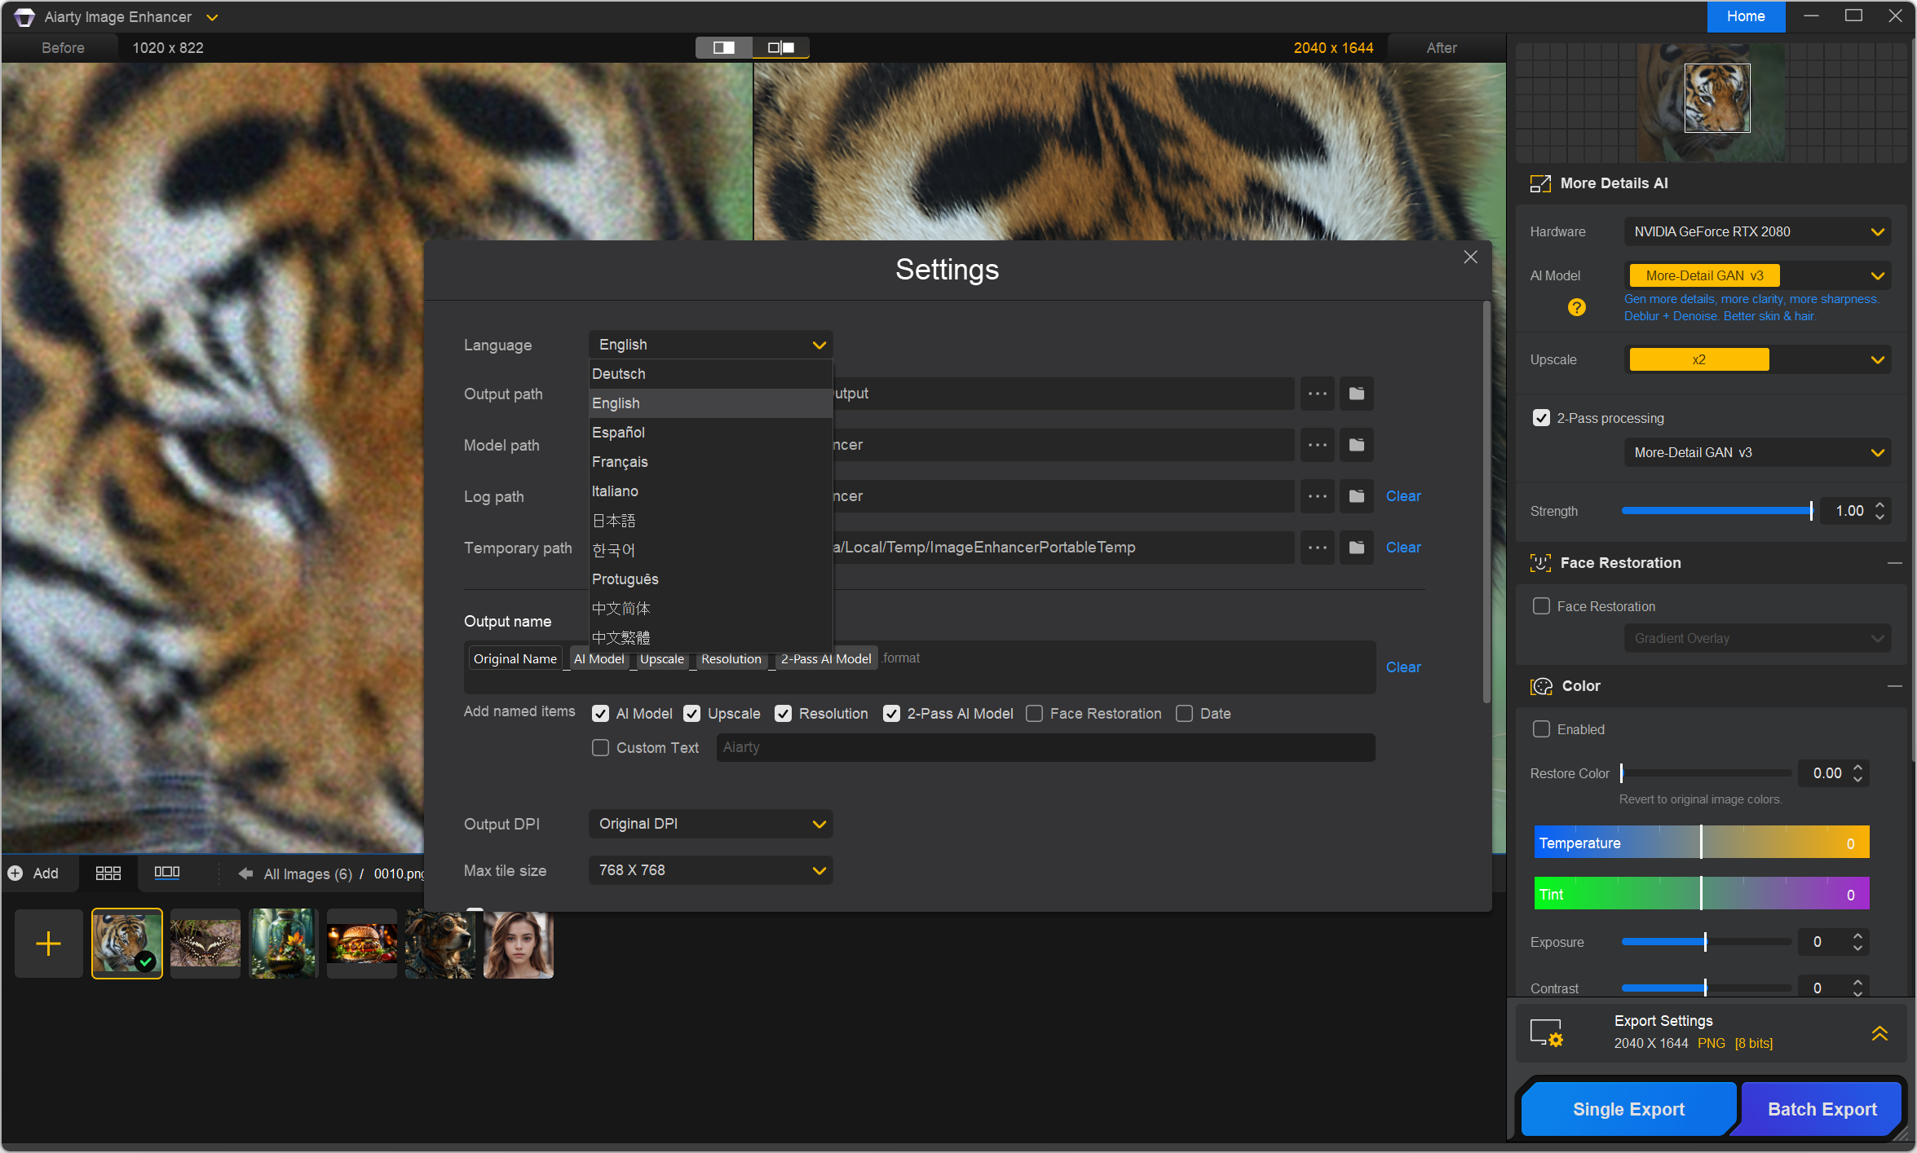Click browse dots for Model path
The image size is (1917, 1153).
(x=1317, y=445)
